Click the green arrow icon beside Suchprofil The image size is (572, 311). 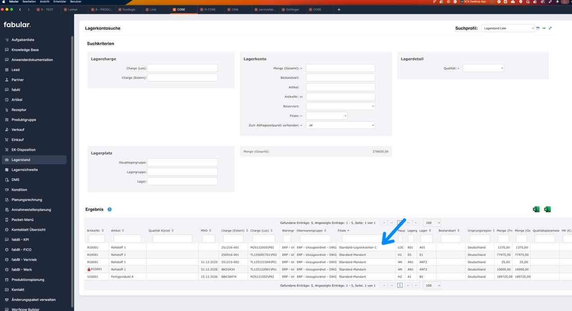[x=544, y=28]
